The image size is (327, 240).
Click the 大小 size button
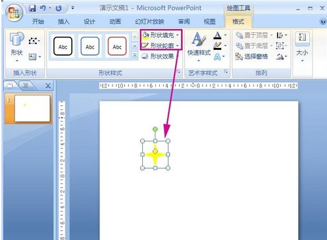tap(302, 47)
